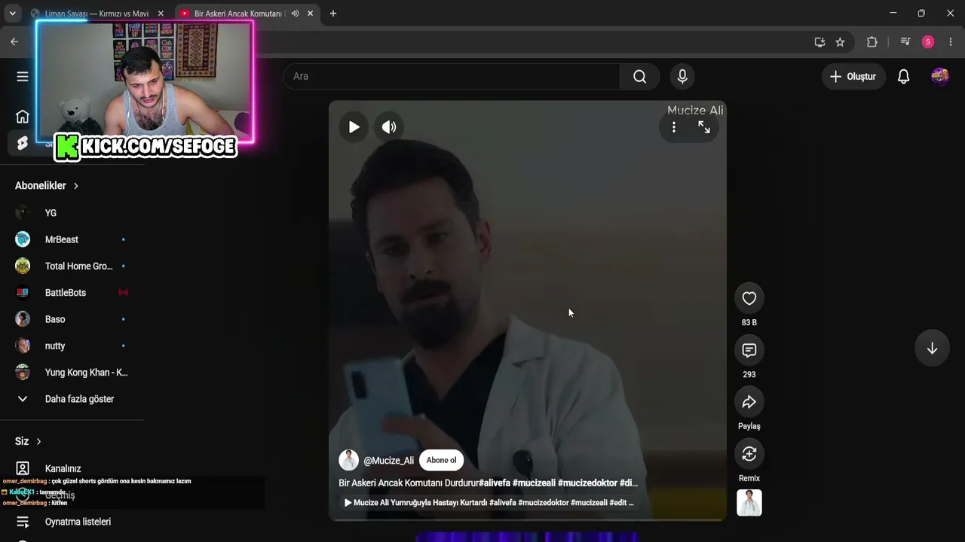Toggle the hamburger guide menu

click(23, 76)
